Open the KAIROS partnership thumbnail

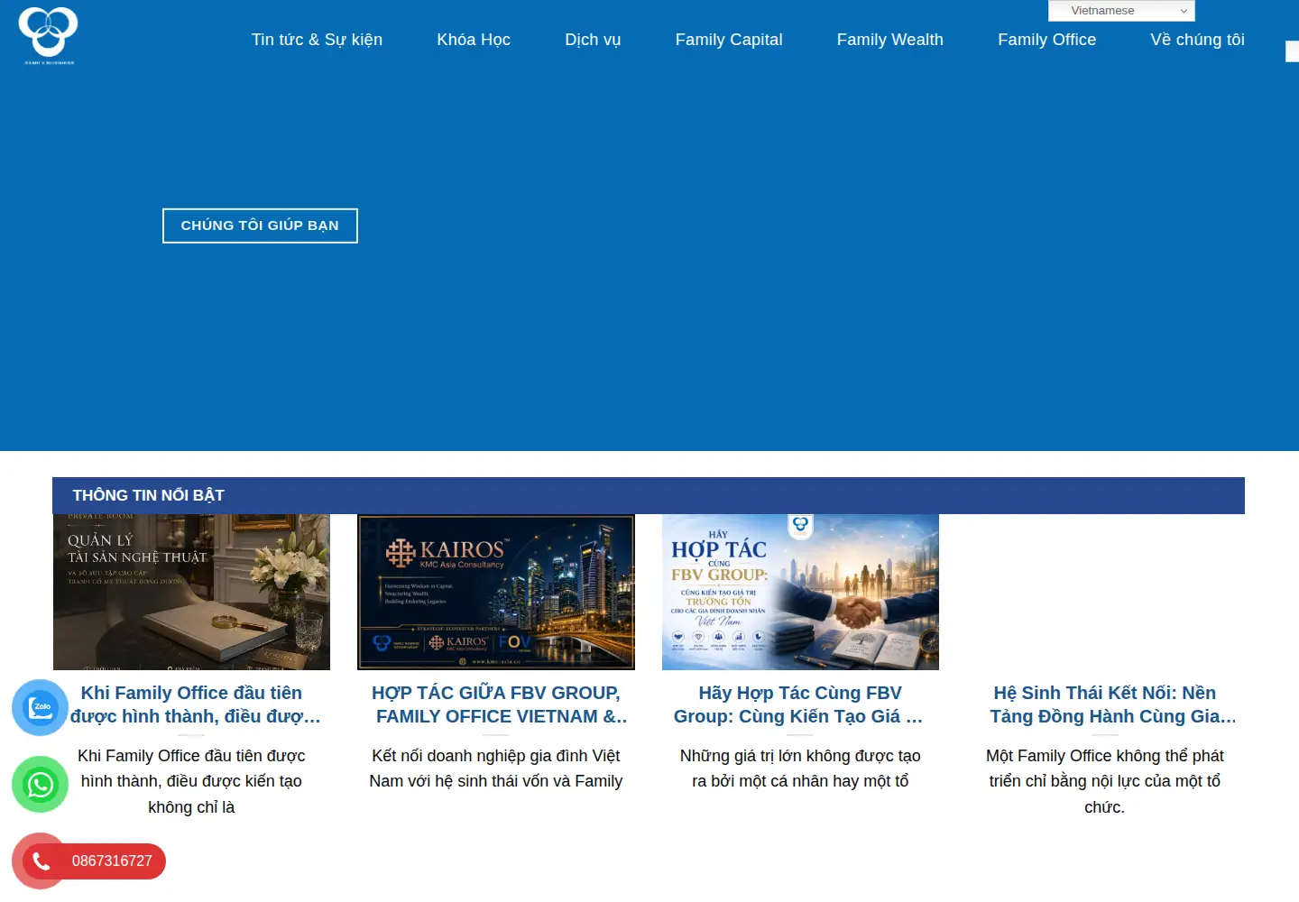[x=496, y=593]
